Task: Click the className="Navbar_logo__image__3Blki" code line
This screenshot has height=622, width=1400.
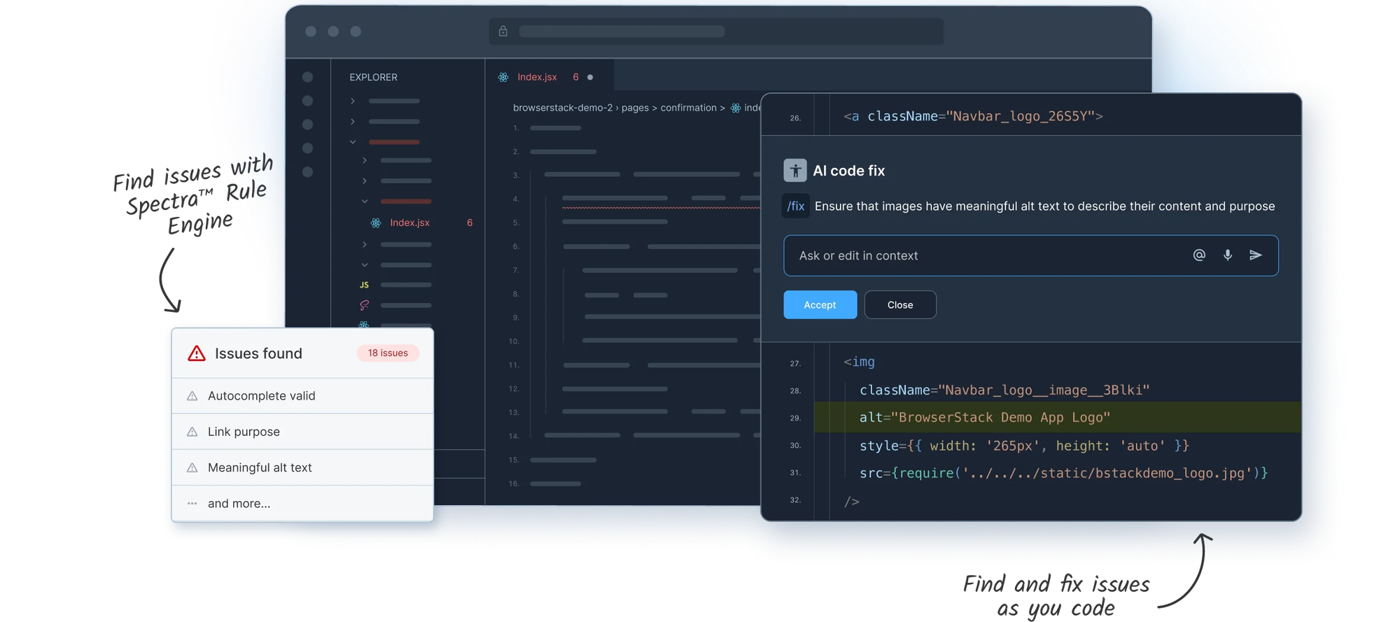Action: (1004, 390)
